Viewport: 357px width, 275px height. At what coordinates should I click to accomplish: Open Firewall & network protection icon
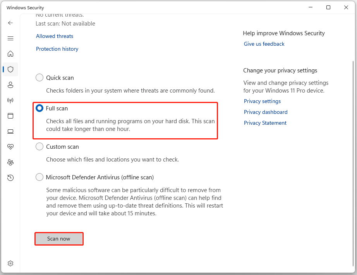(10, 100)
